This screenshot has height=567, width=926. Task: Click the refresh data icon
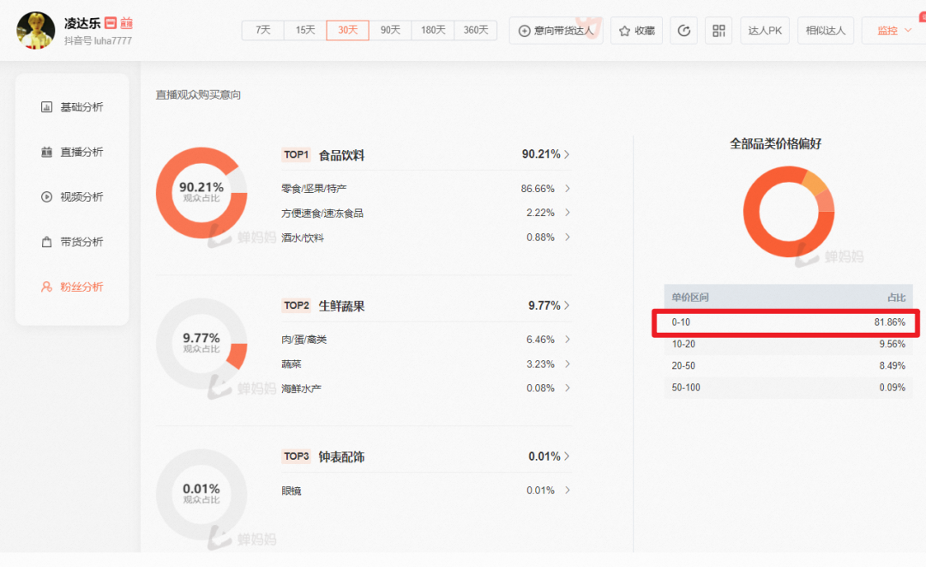coord(683,31)
